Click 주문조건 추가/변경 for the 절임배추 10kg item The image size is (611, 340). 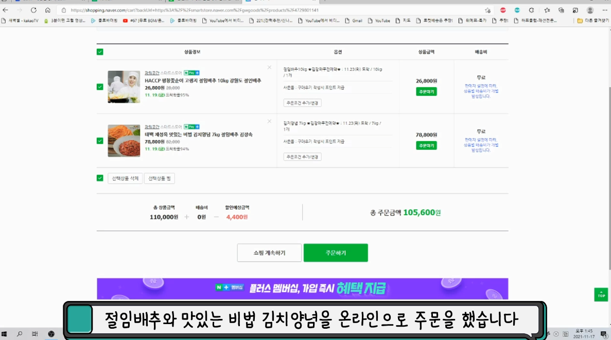(x=302, y=103)
